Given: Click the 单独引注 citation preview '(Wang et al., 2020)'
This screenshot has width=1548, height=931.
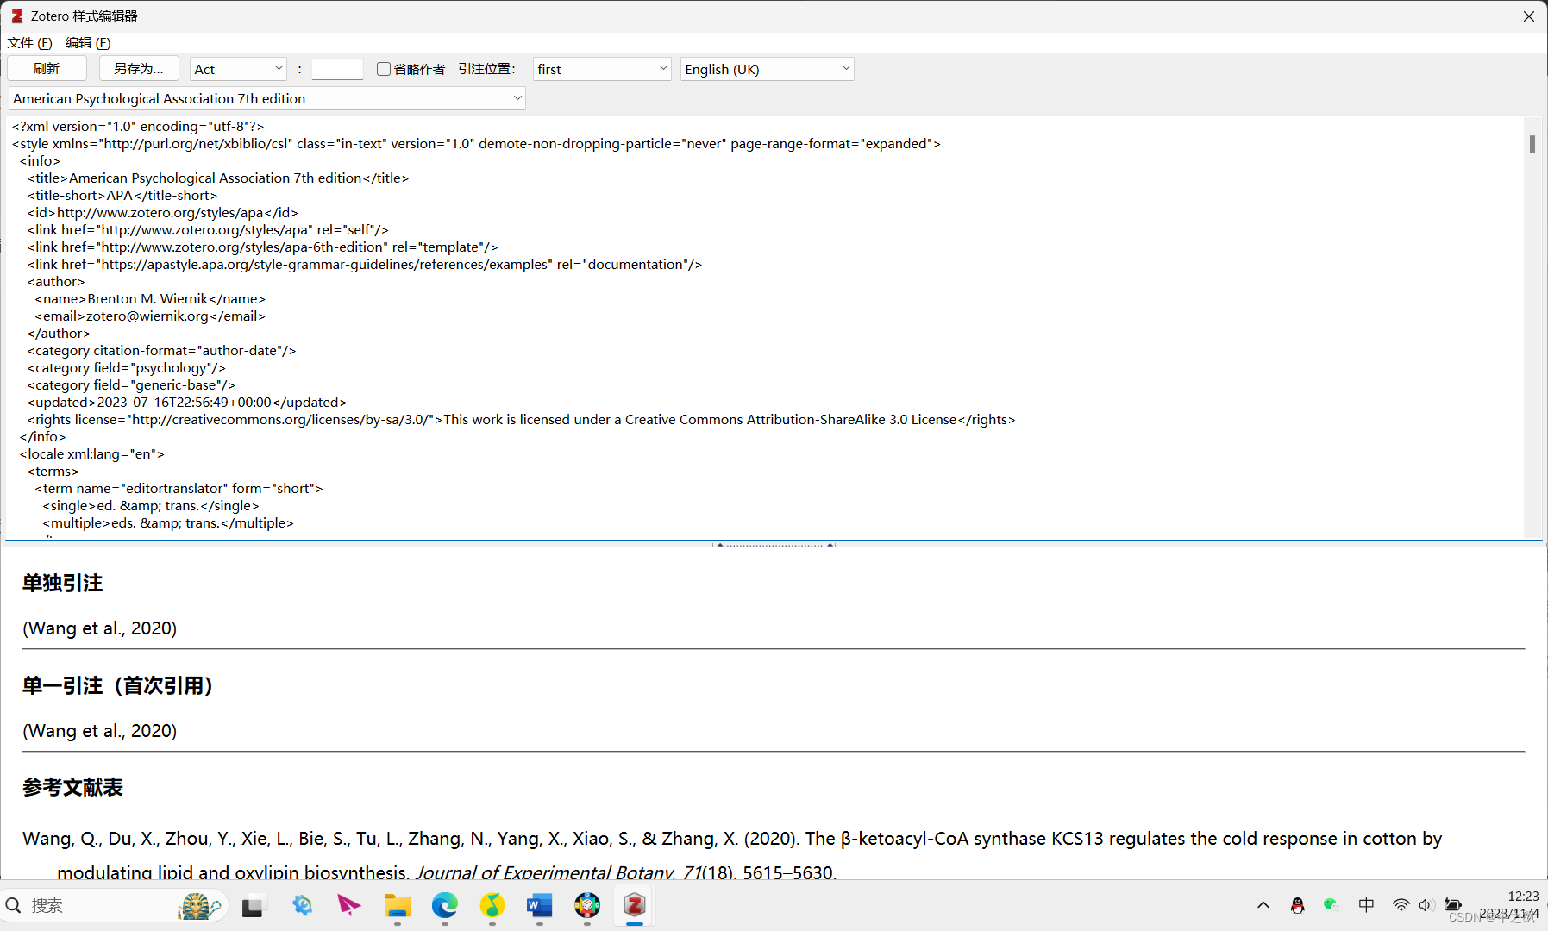Looking at the screenshot, I should pos(100,628).
